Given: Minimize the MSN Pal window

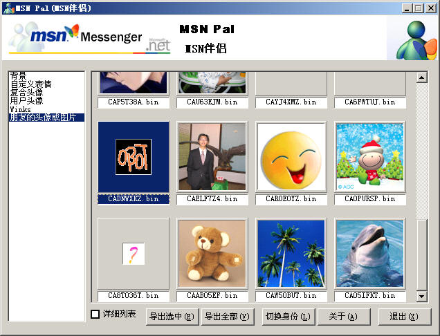Looking at the screenshot, I should click(x=407, y=8).
